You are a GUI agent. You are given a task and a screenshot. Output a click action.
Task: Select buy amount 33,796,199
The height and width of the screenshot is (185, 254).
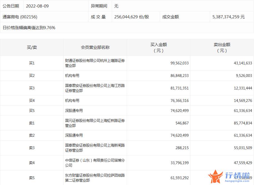(180, 163)
